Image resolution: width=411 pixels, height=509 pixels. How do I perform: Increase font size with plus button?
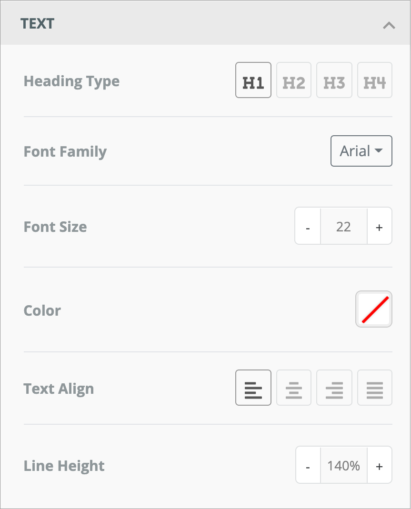(379, 227)
